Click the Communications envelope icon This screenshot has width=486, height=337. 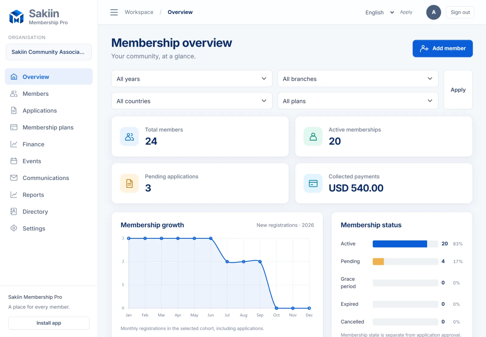pos(14,178)
